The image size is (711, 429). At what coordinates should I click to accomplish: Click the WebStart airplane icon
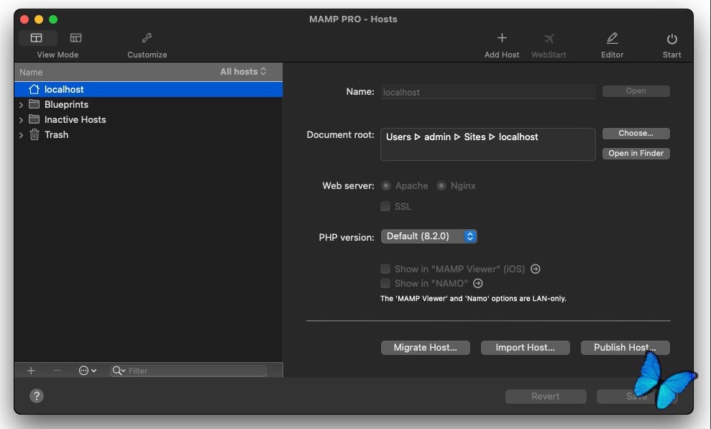tap(549, 39)
